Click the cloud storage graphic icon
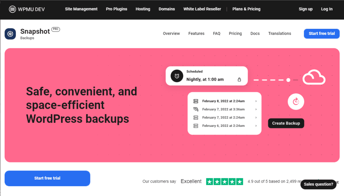Image resolution: width=344 pixels, height=196 pixels. [314, 77]
